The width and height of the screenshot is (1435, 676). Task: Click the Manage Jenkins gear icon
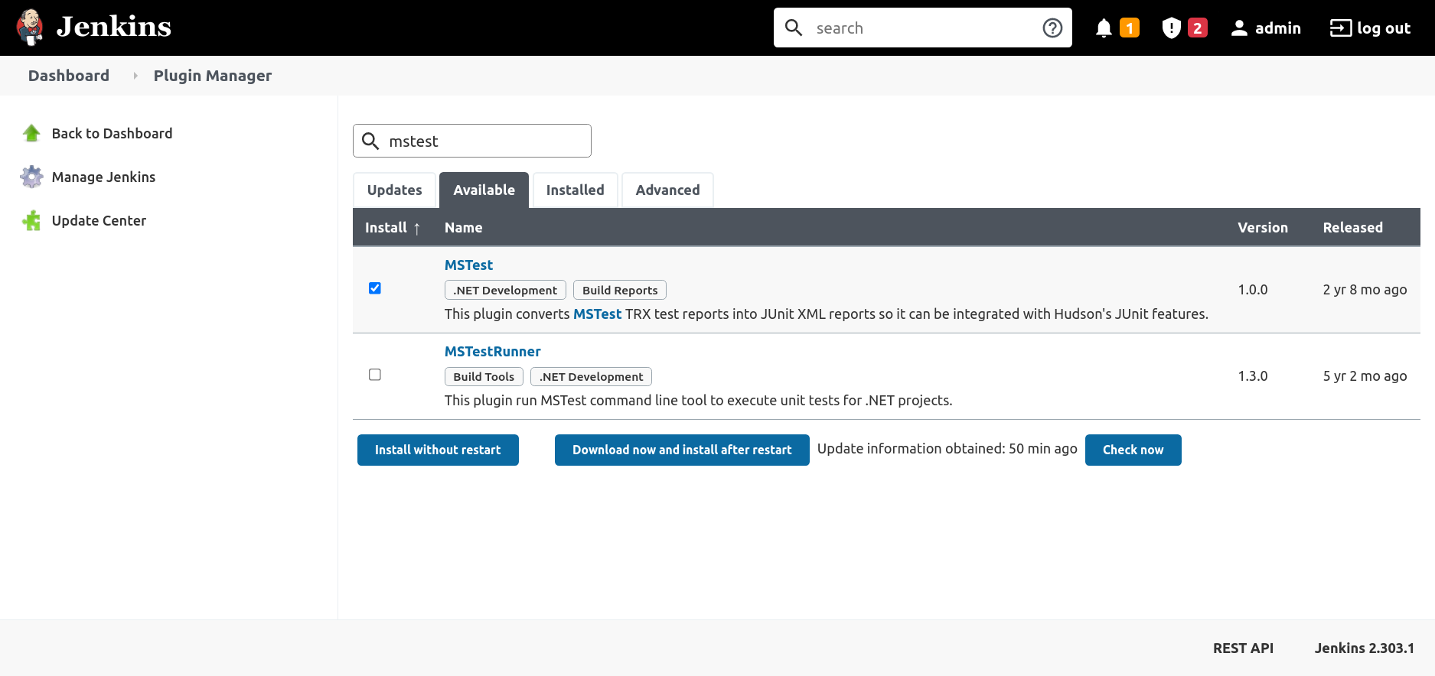pyautogui.click(x=31, y=177)
